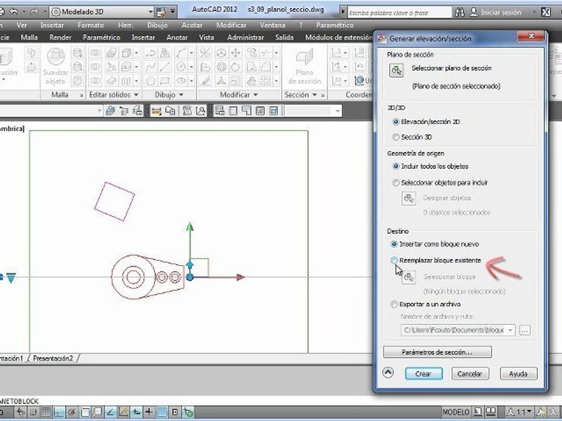Image resolution: width=562 pixels, height=421 pixels.
Task: Click the workspace save icon next to Modelado 3D
Action: click(162, 12)
